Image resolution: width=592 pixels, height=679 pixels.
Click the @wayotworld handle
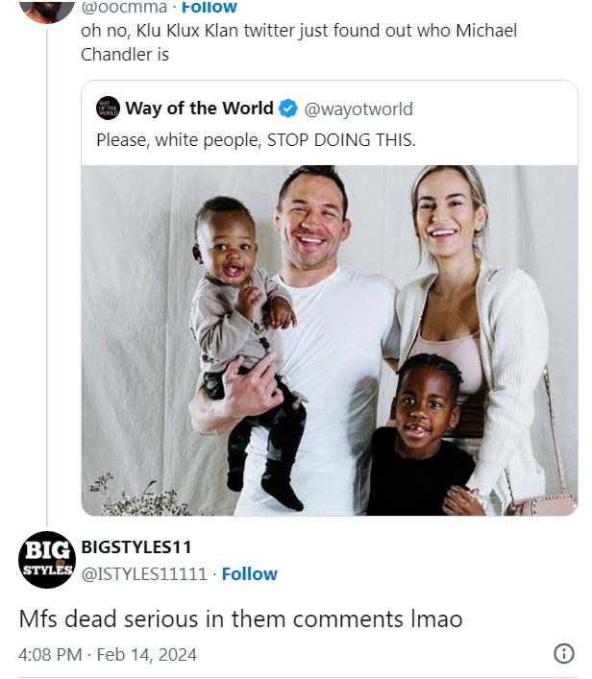coord(358,109)
